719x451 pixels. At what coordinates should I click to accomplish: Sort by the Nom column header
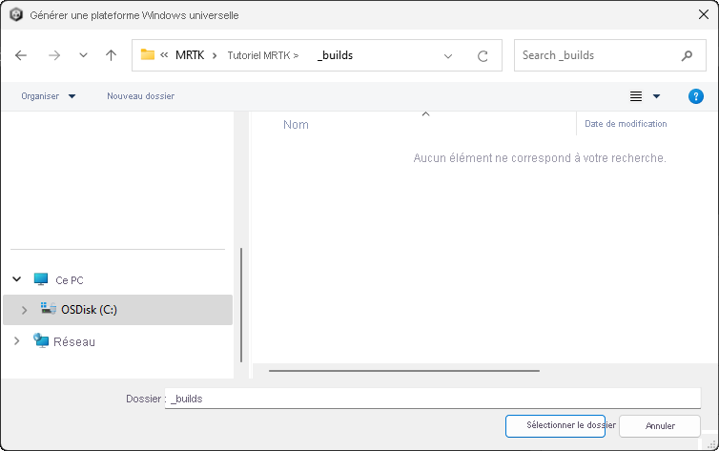(x=296, y=125)
